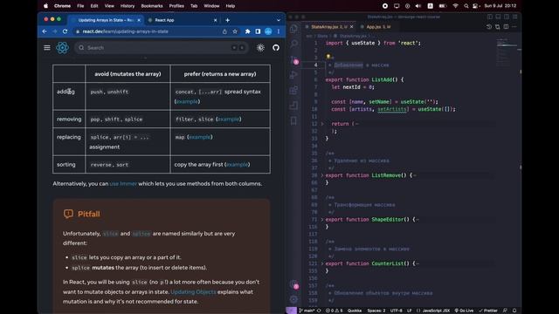Click the React logo on react.dev
The width and height of the screenshot is (559, 314).
tap(62, 48)
